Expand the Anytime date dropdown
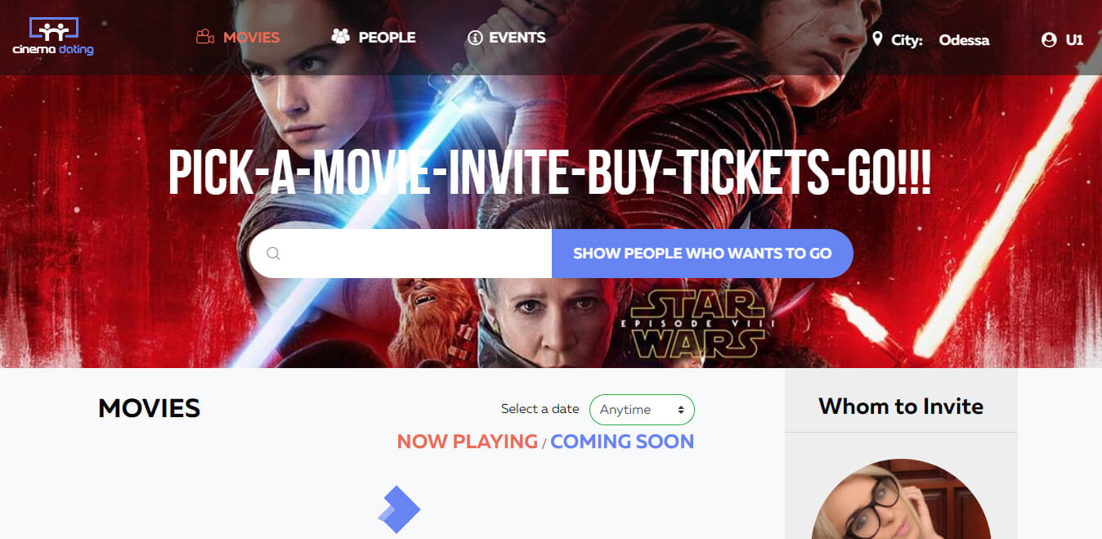Viewport: 1102px width, 539px height. (x=642, y=410)
